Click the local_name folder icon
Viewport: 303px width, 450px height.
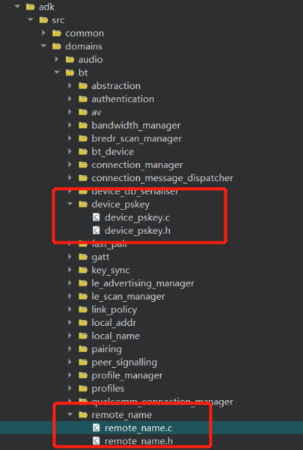[83, 336]
